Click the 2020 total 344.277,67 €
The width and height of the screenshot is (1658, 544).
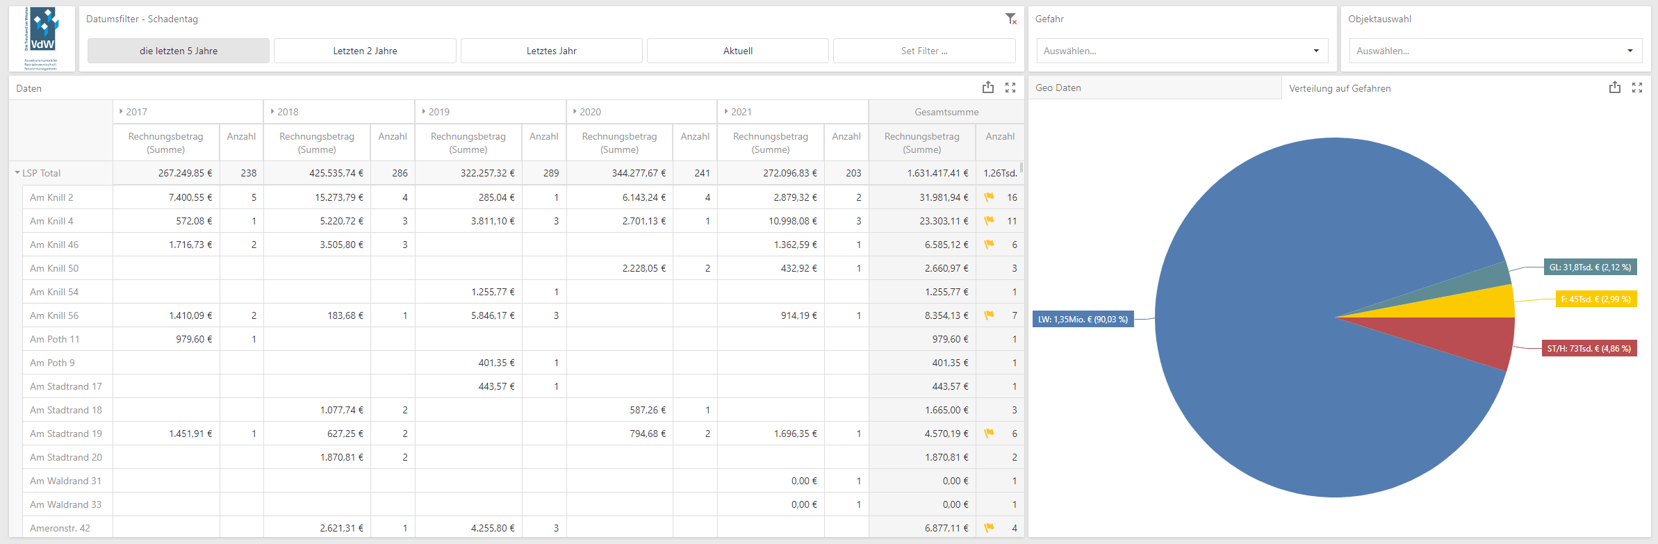click(639, 173)
